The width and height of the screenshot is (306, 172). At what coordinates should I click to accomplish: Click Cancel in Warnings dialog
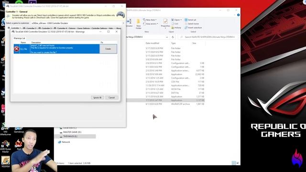(x=111, y=97)
